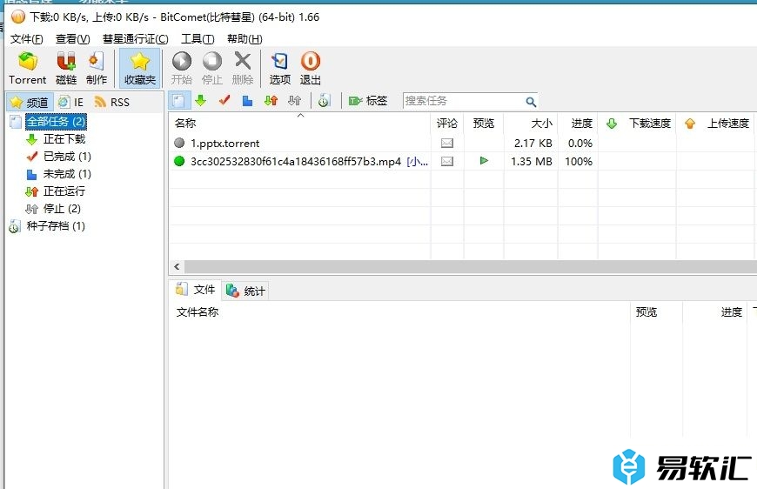757x489 pixels.
Task: Filter running tasks with colored up-down arrows
Action: 271,101
